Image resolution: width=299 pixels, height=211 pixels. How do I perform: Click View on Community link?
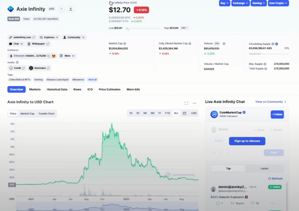271,102
